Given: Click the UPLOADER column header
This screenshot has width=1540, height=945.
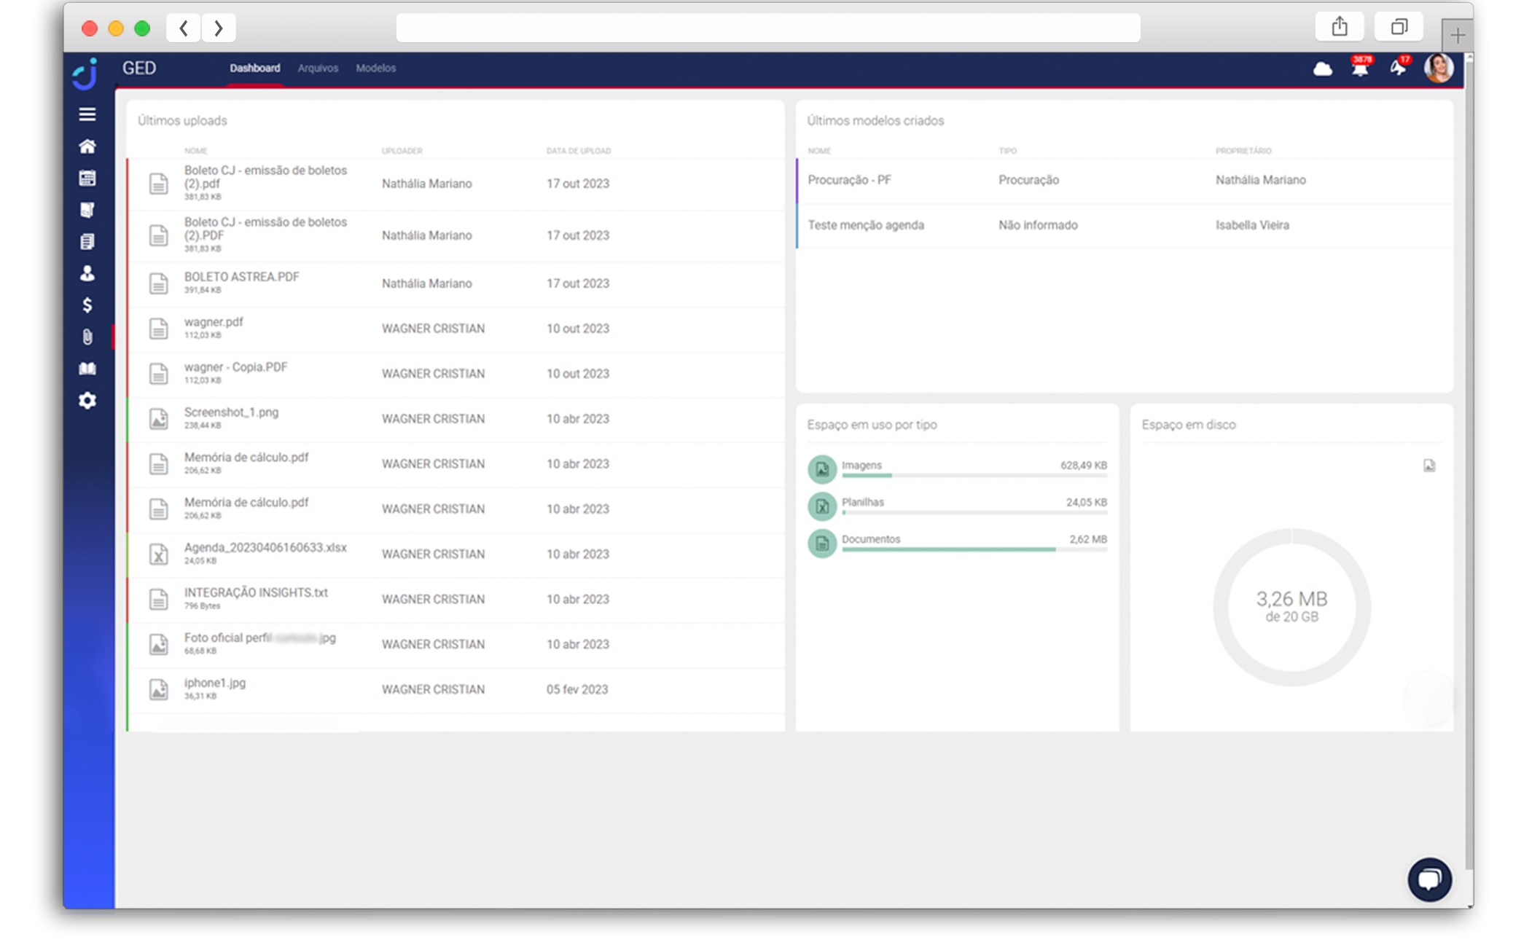Looking at the screenshot, I should pos(402,151).
